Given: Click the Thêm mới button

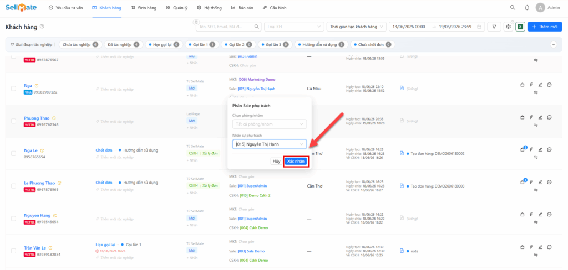Looking at the screenshot, I should point(545,27).
